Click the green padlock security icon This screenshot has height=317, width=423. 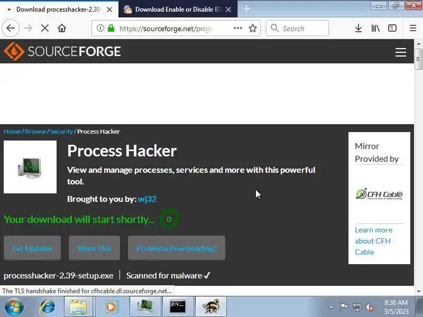pyautogui.click(x=111, y=28)
